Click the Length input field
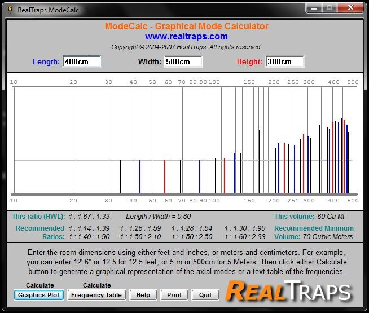Screen dimensions: 369x313 82,61
